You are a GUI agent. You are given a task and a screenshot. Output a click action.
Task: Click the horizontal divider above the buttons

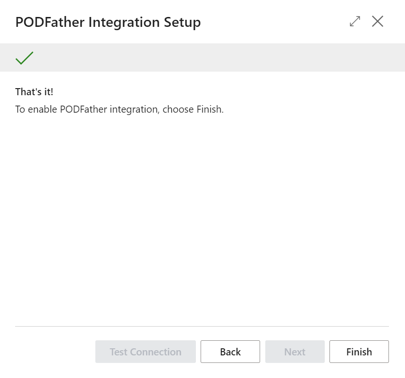[202, 326]
